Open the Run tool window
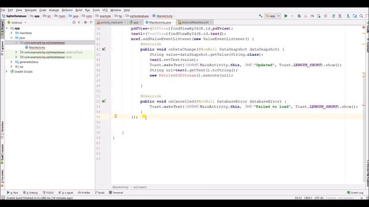 tap(13, 193)
